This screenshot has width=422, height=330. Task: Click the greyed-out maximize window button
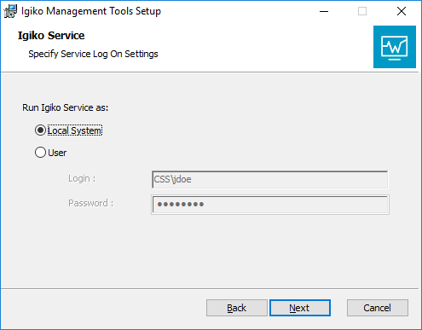362,11
